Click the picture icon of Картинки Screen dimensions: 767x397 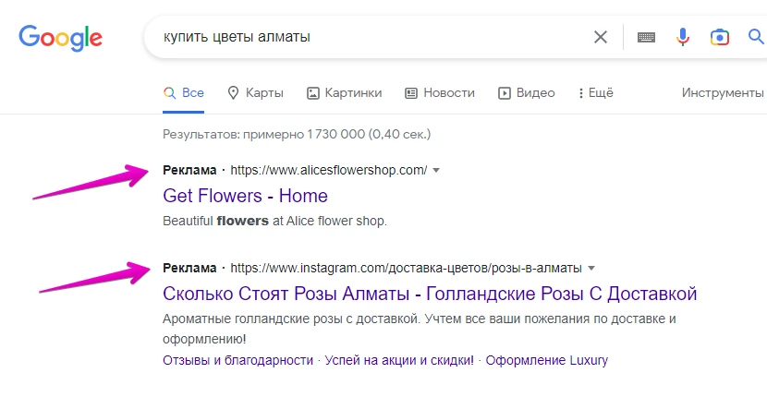313,93
